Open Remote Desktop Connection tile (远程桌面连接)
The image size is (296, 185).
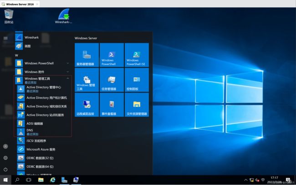tap(87, 105)
